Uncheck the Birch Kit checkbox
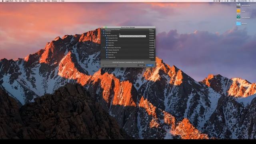Screen dimensions: 256x144 [x=107, y=55]
